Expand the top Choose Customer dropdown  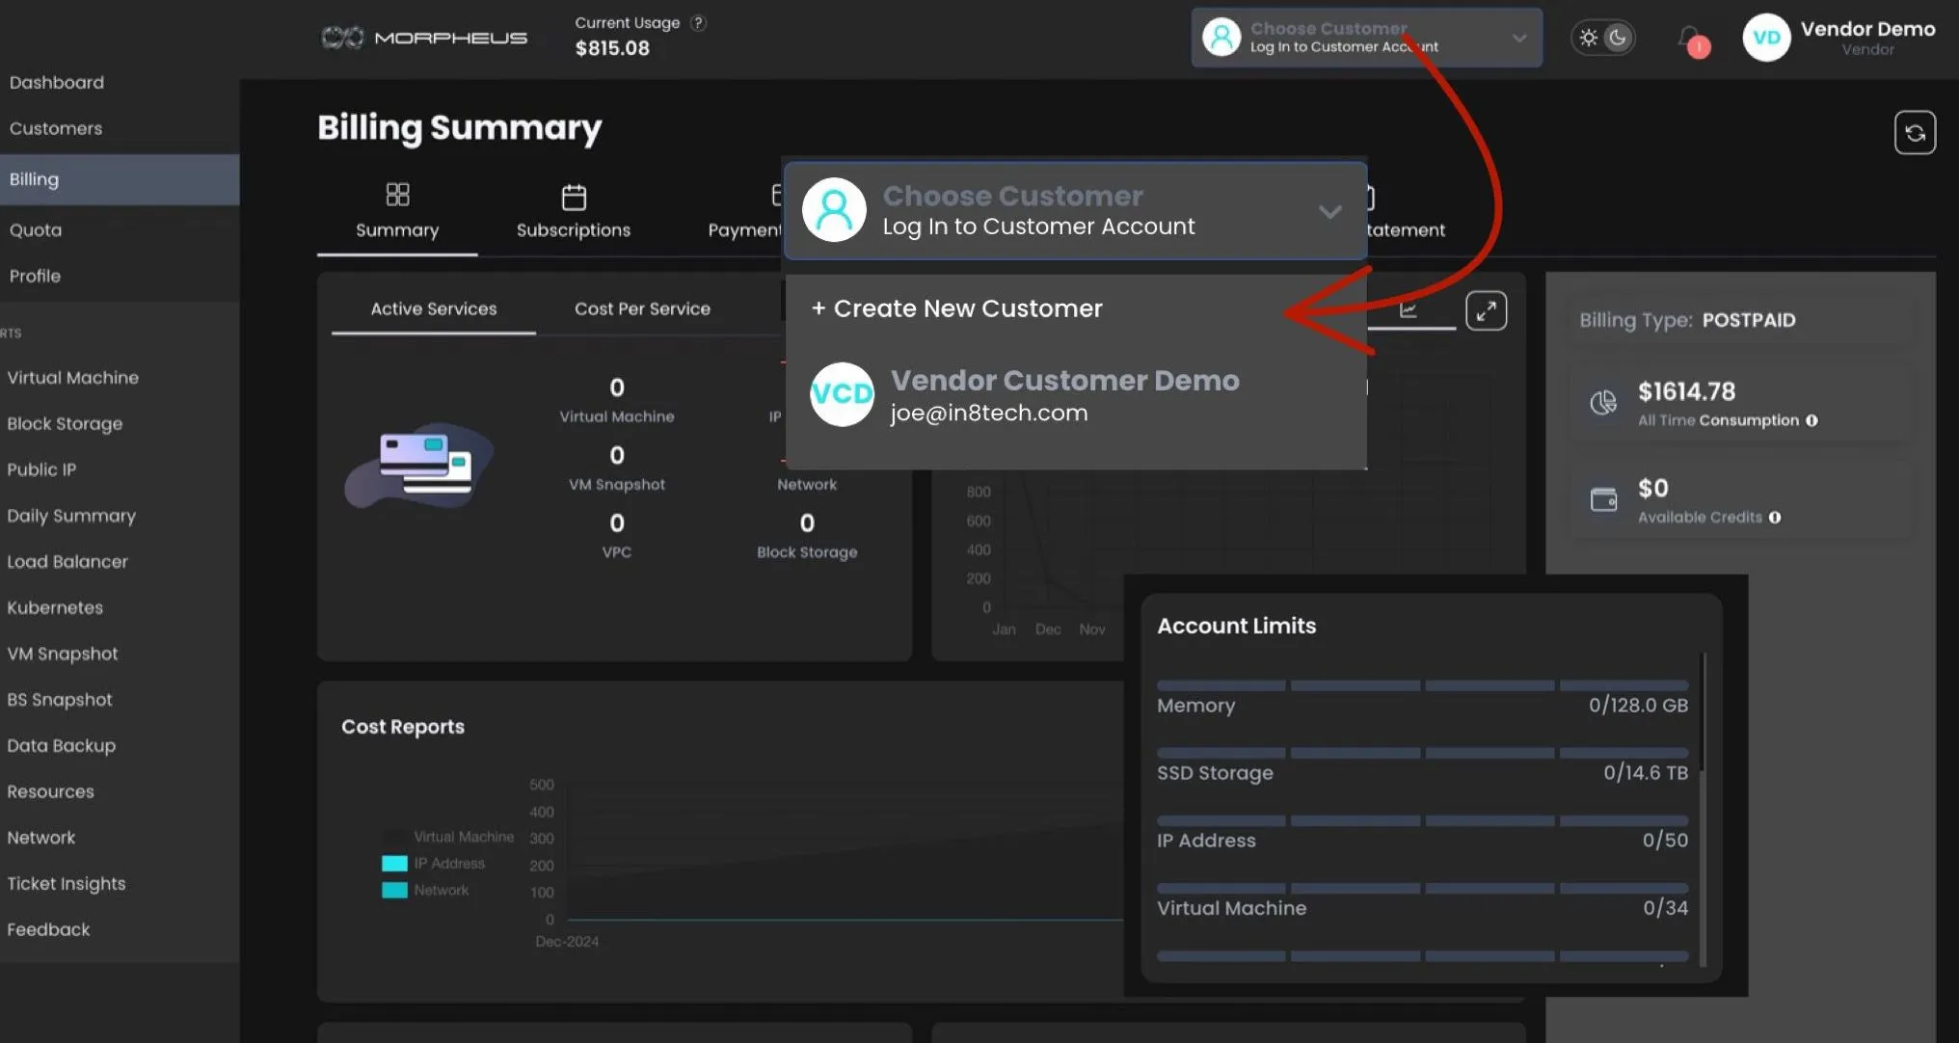(1518, 39)
